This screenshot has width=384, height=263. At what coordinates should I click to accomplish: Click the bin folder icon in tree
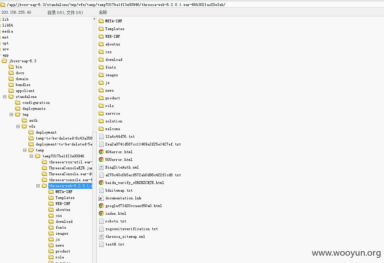pos(11,67)
